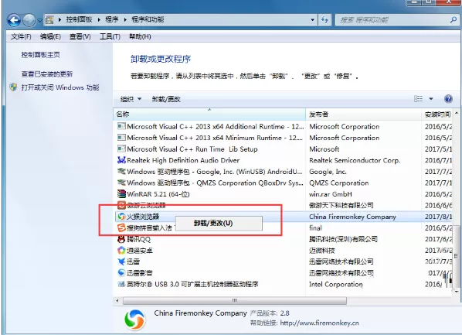Viewport: 462px width, 335px height.
Task: Open the 文件(F) menu
Action: tap(21, 36)
